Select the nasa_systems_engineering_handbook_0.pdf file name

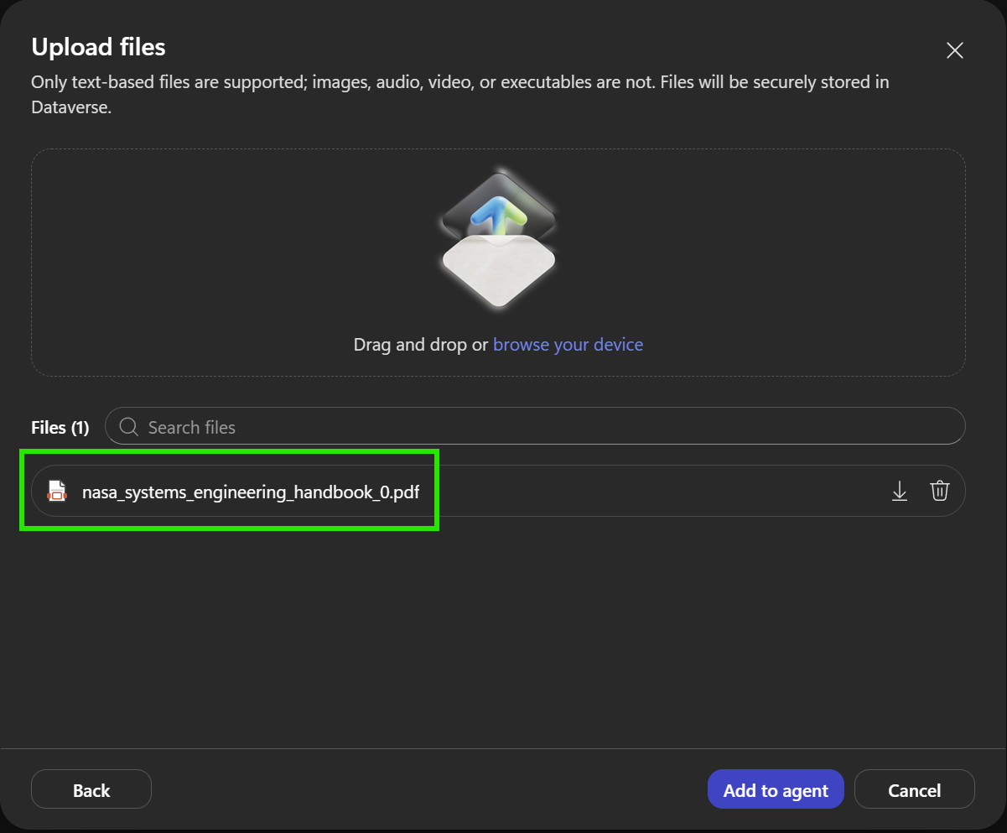[x=251, y=492]
